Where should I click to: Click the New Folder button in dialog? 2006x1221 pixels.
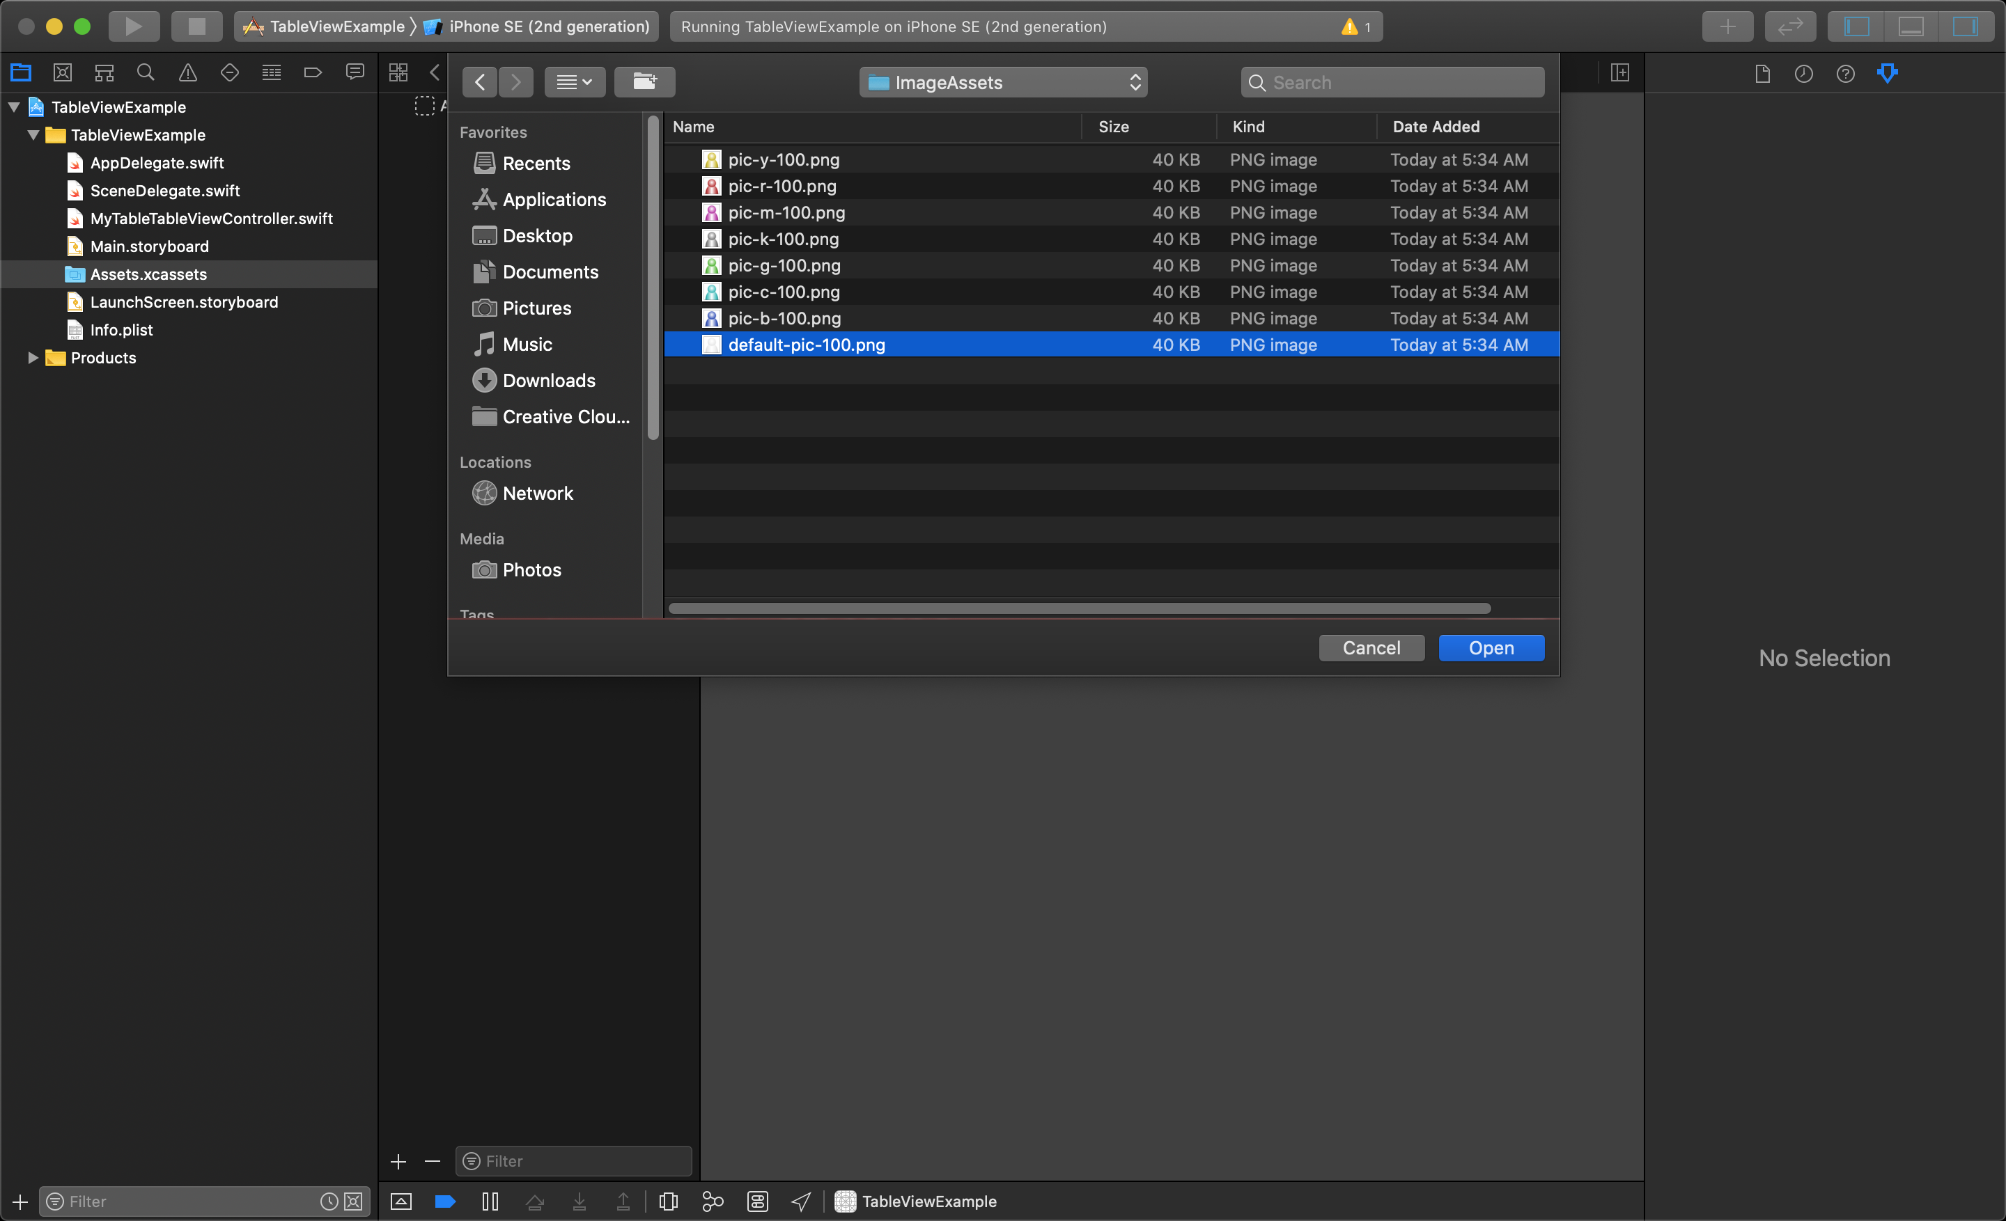645,82
